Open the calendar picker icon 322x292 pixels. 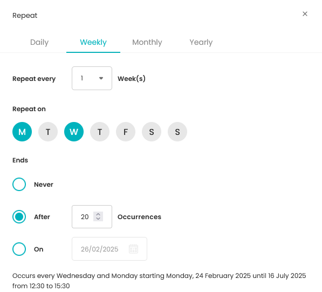(x=133, y=249)
